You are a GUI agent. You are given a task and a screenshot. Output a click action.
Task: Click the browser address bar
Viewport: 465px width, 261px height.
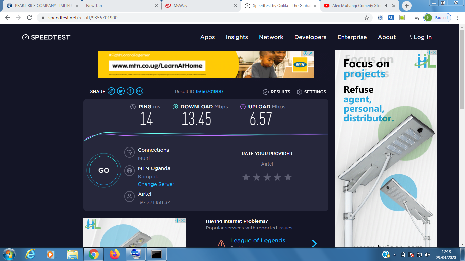pyautogui.click(x=204, y=18)
